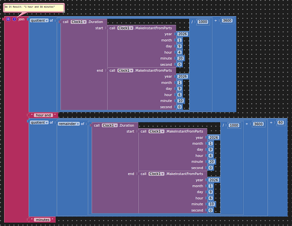Edit the 3600 value inside the remainder block

(258, 124)
